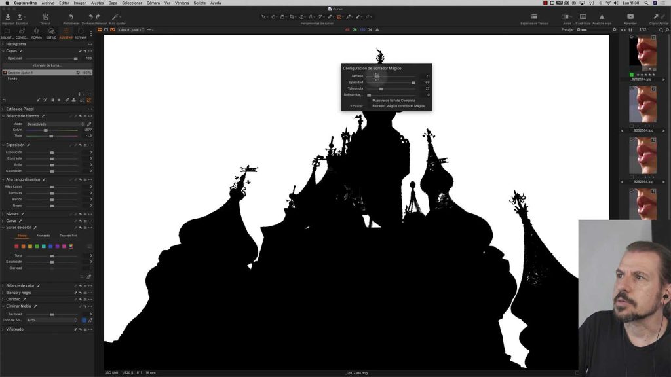Select the orange mask drawing cursor tool
Image resolution: width=671 pixels, height=377 pixels.
[x=339, y=16]
